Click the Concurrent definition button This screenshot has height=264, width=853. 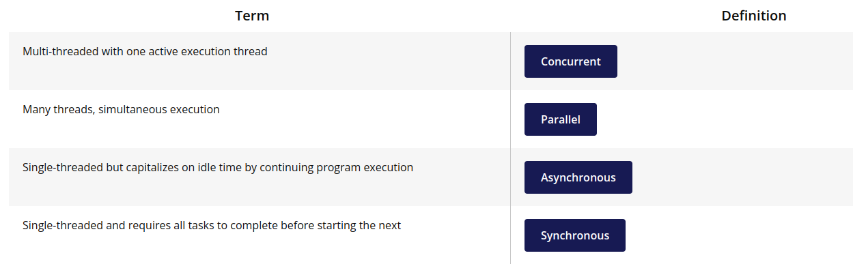click(x=570, y=61)
